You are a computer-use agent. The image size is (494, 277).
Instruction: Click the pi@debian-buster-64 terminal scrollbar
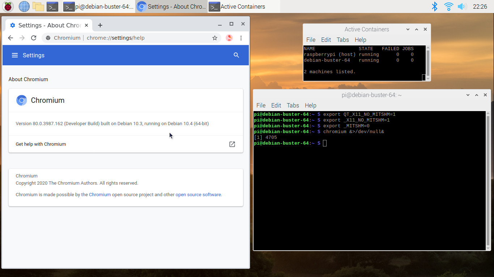pos(488,180)
